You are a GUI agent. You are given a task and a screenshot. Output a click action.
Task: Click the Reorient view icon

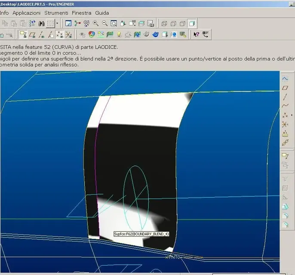[x=123, y=24]
